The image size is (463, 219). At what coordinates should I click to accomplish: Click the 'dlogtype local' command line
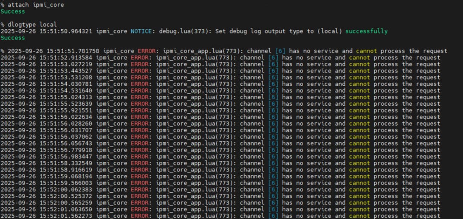pyautogui.click(x=32, y=25)
